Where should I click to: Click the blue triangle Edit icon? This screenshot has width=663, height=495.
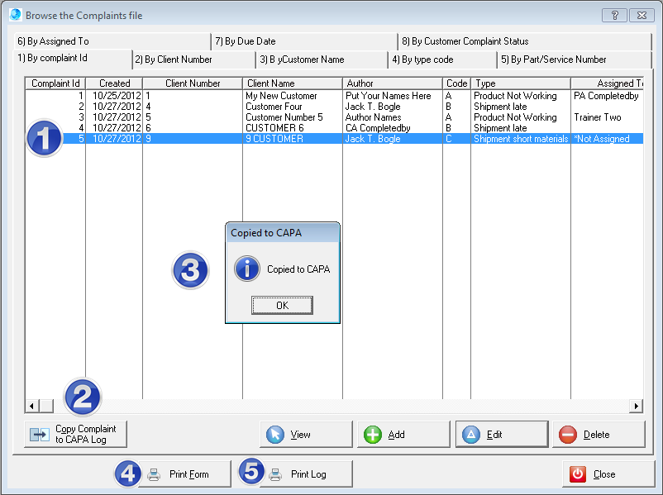[471, 435]
